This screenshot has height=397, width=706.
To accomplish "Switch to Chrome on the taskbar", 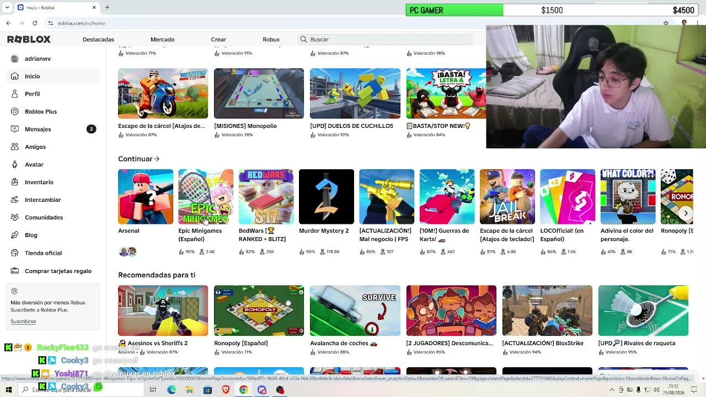I will point(243,390).
